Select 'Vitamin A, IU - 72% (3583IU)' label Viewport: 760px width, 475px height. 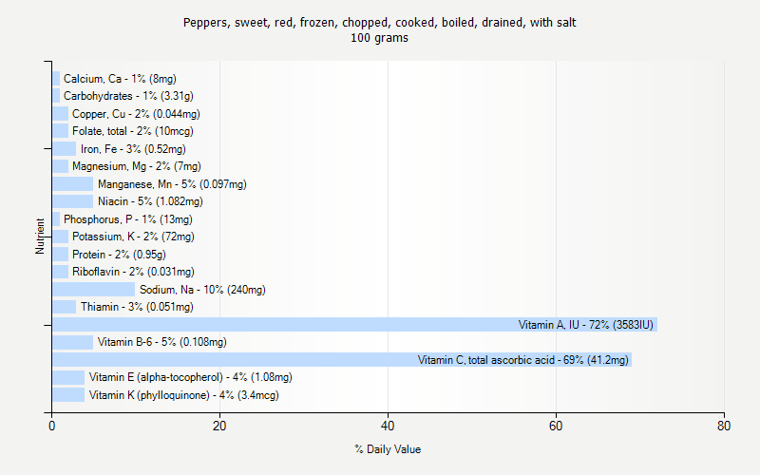pos(586,325)
